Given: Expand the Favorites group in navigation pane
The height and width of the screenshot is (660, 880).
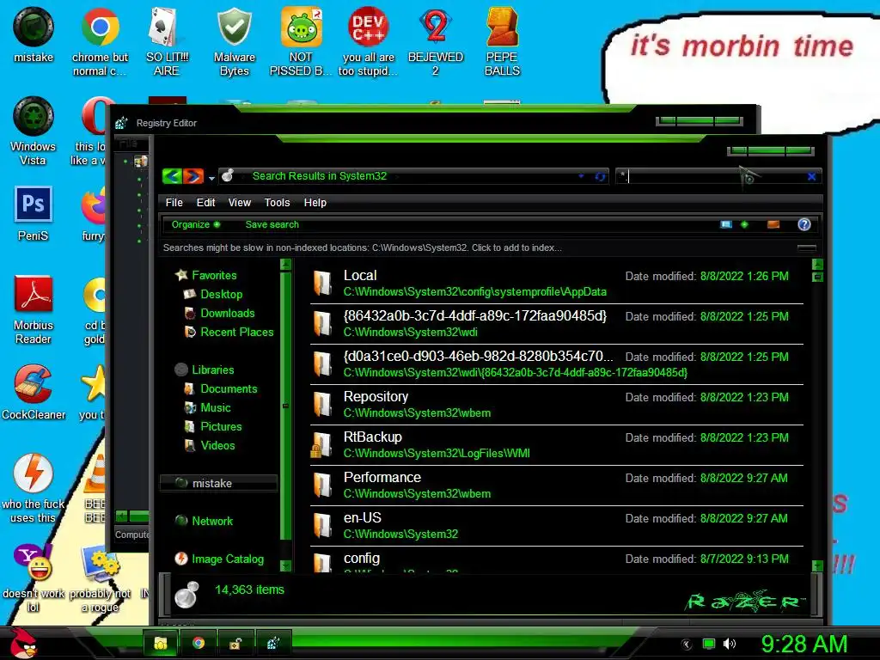Looking at the screenshot, I should point(206,275).
